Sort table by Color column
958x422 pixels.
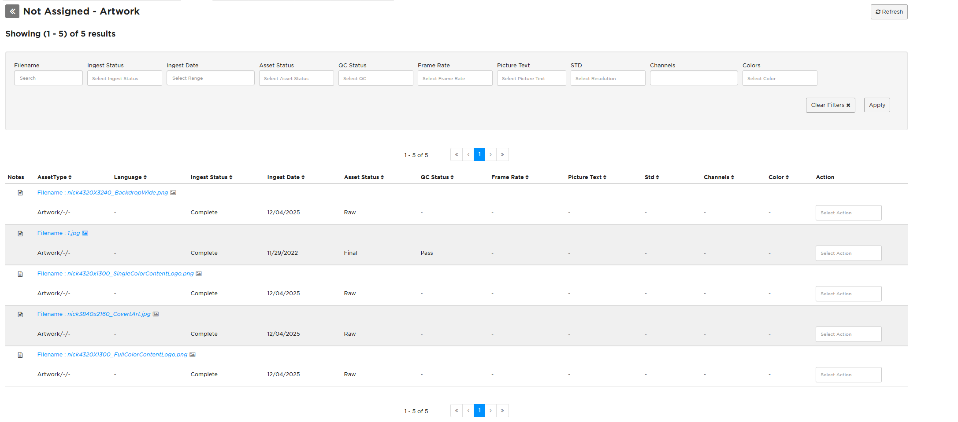pyautogui.click(x=779, y=177)
